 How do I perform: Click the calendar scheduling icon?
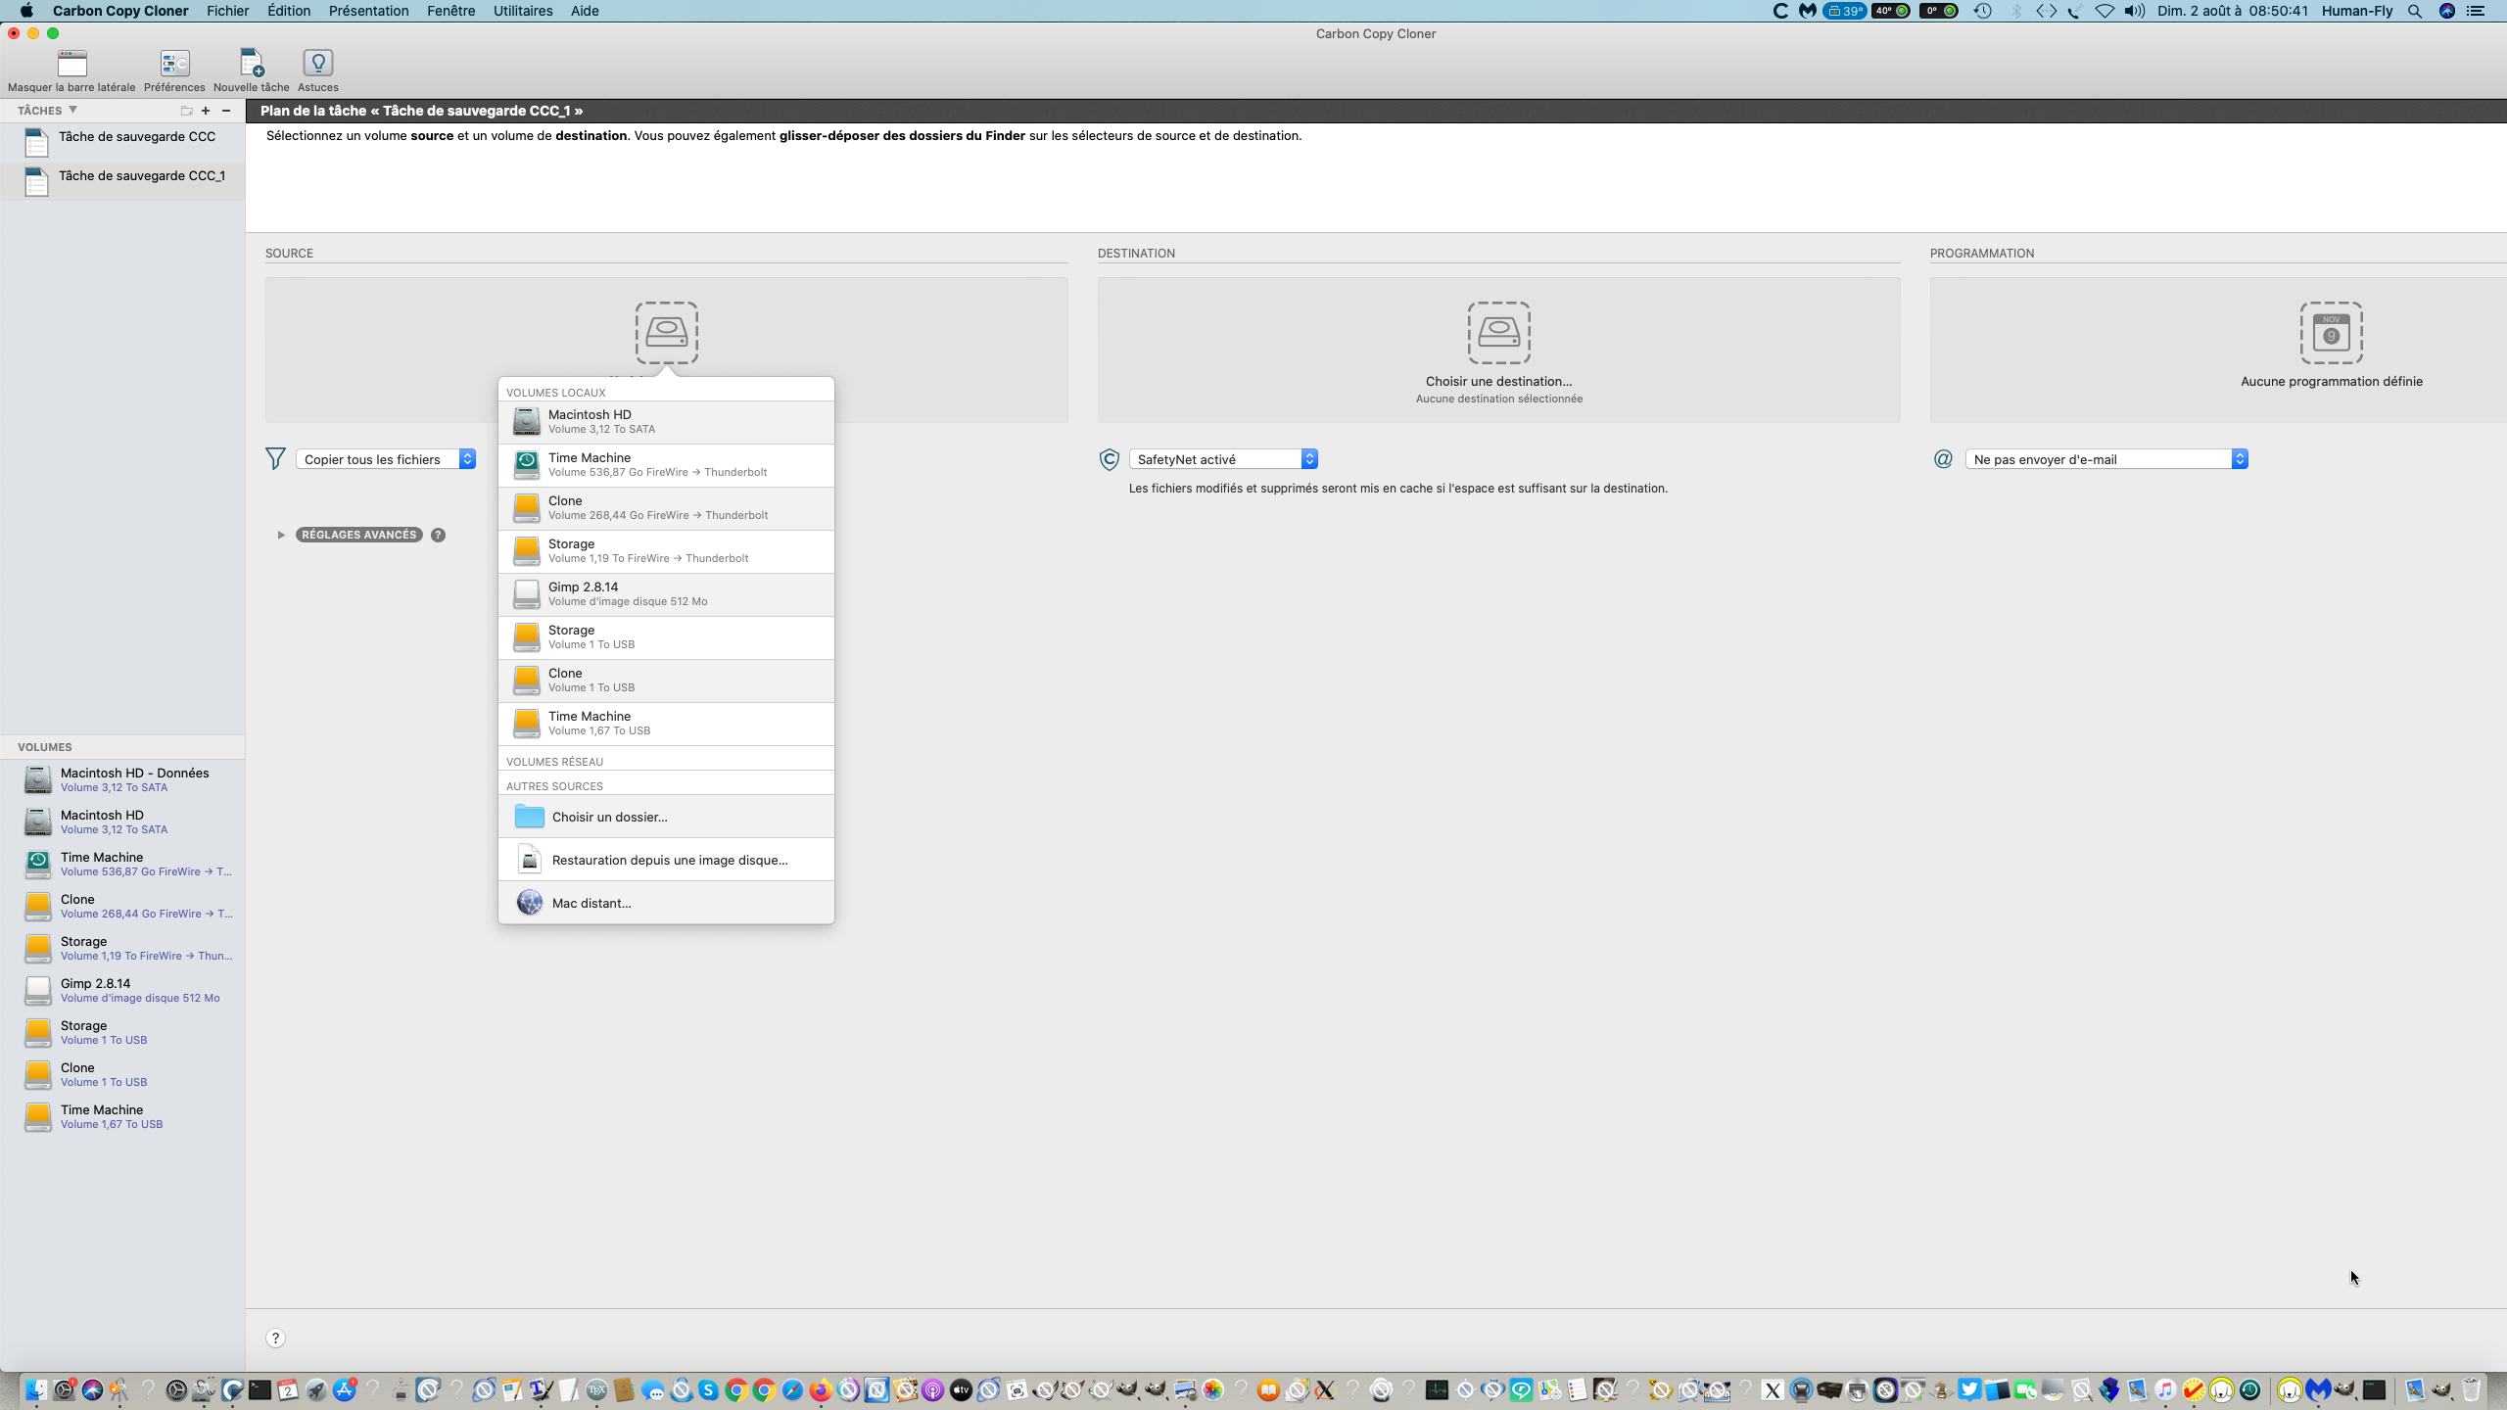[x=2331, y=333]
